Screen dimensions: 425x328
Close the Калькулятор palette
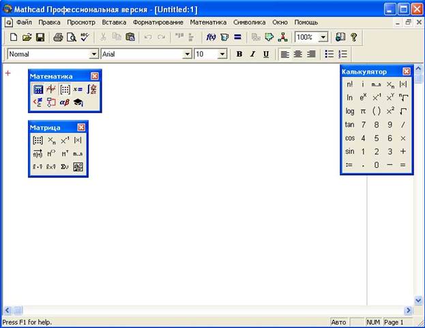click(x=407, y=72)
